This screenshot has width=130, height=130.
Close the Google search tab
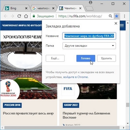[53, 8]
